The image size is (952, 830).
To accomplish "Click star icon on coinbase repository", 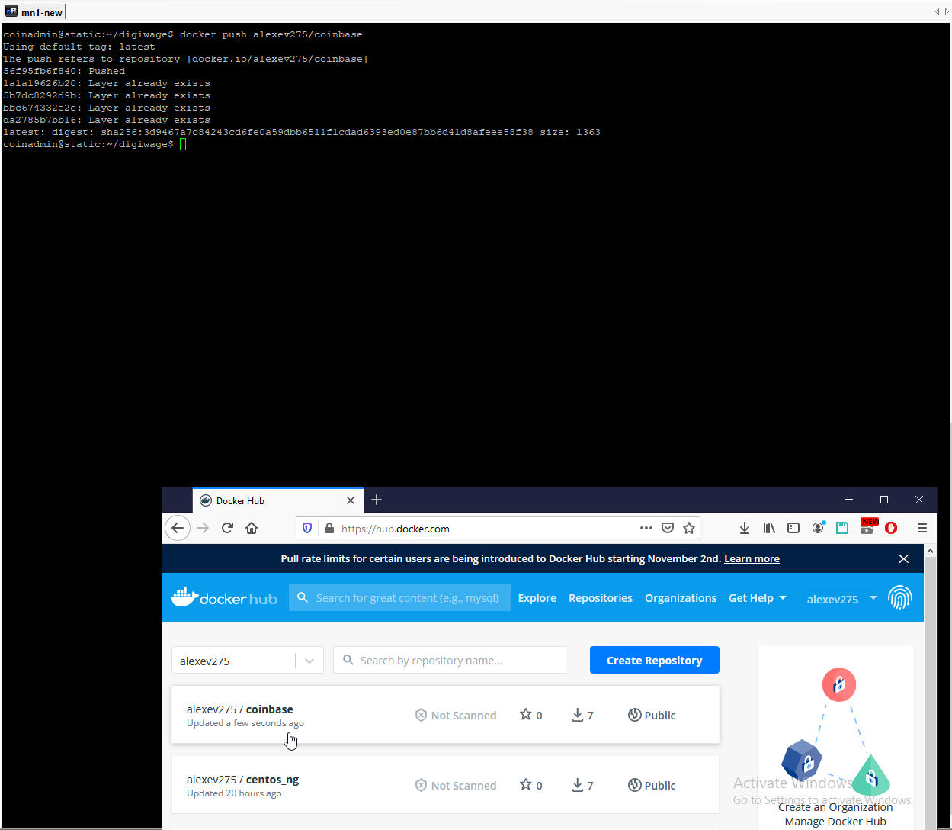I will [x=525, y=715].
